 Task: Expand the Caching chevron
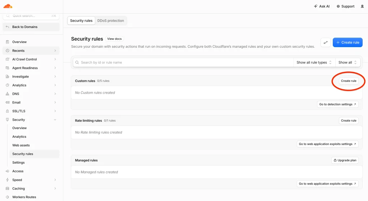tap(55, 188)
